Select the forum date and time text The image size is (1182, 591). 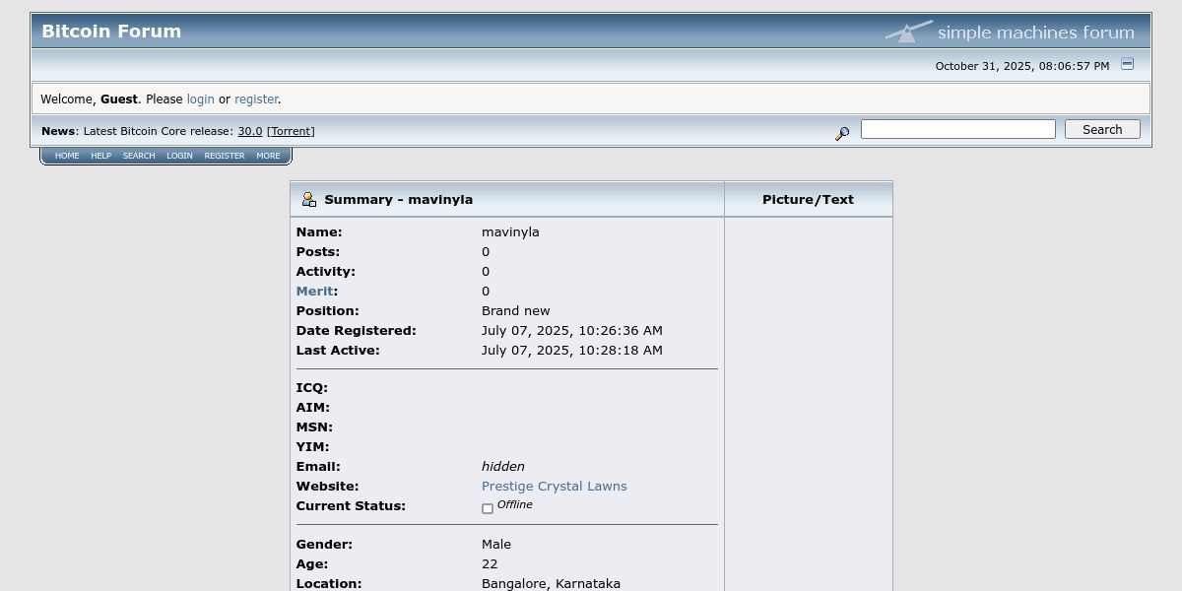pos(1022,66)
